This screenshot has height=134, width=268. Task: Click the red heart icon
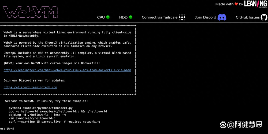236,4
